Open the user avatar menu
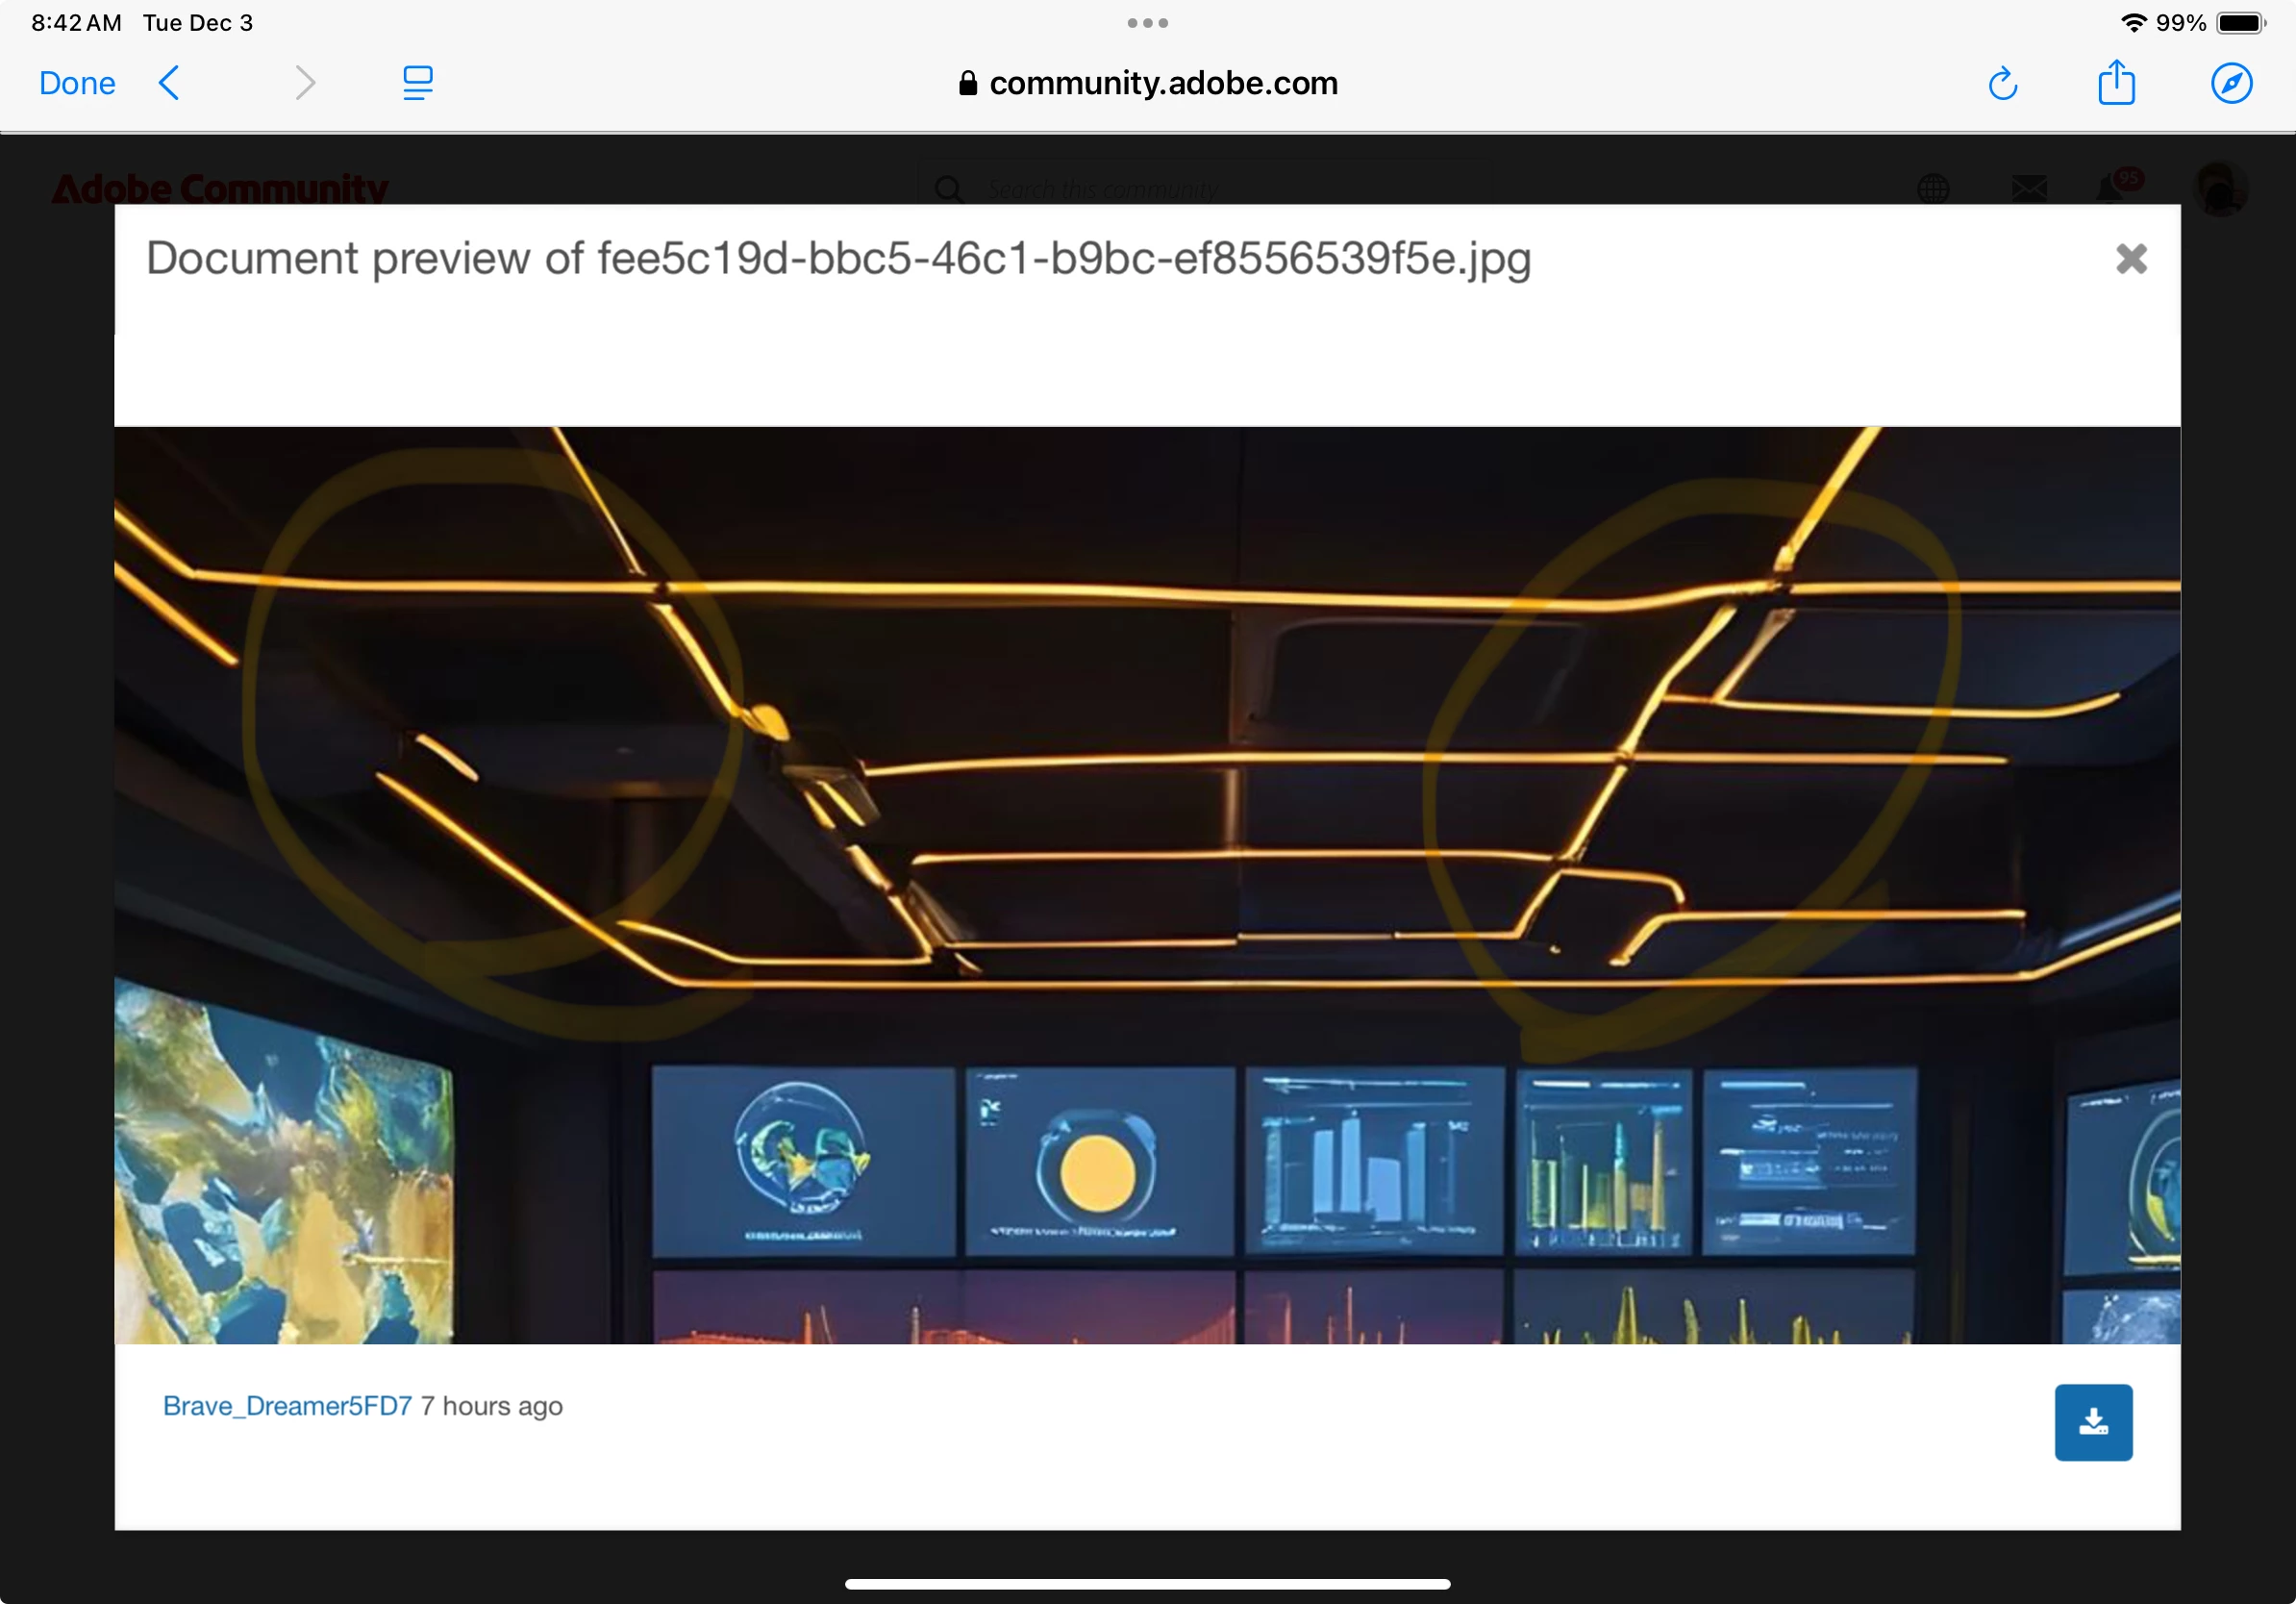Viewport: 2296px width, 1604px height. (2220, 188)
